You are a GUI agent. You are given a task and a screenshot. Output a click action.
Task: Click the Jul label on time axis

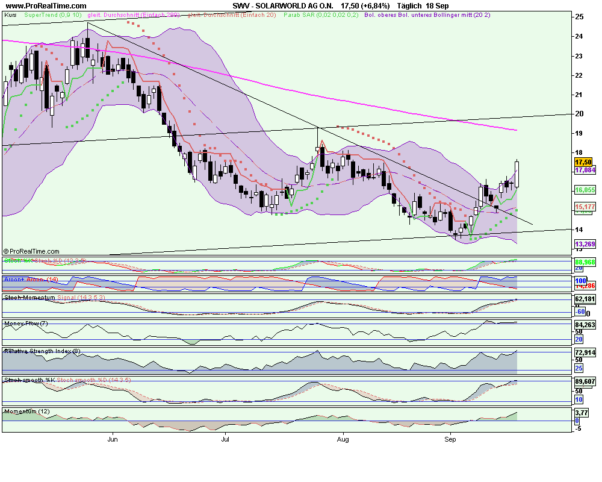point(225,439)
